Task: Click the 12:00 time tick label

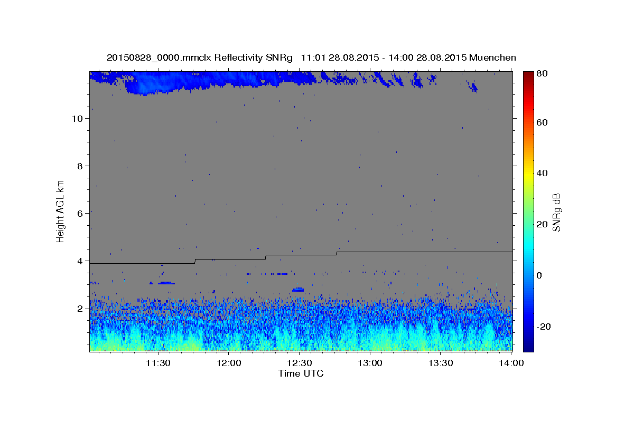Action: pyautogui.click(x=229, y=363)
